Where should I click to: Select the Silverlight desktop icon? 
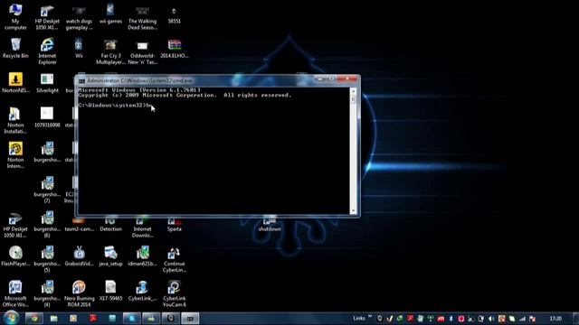coord(47,82)
